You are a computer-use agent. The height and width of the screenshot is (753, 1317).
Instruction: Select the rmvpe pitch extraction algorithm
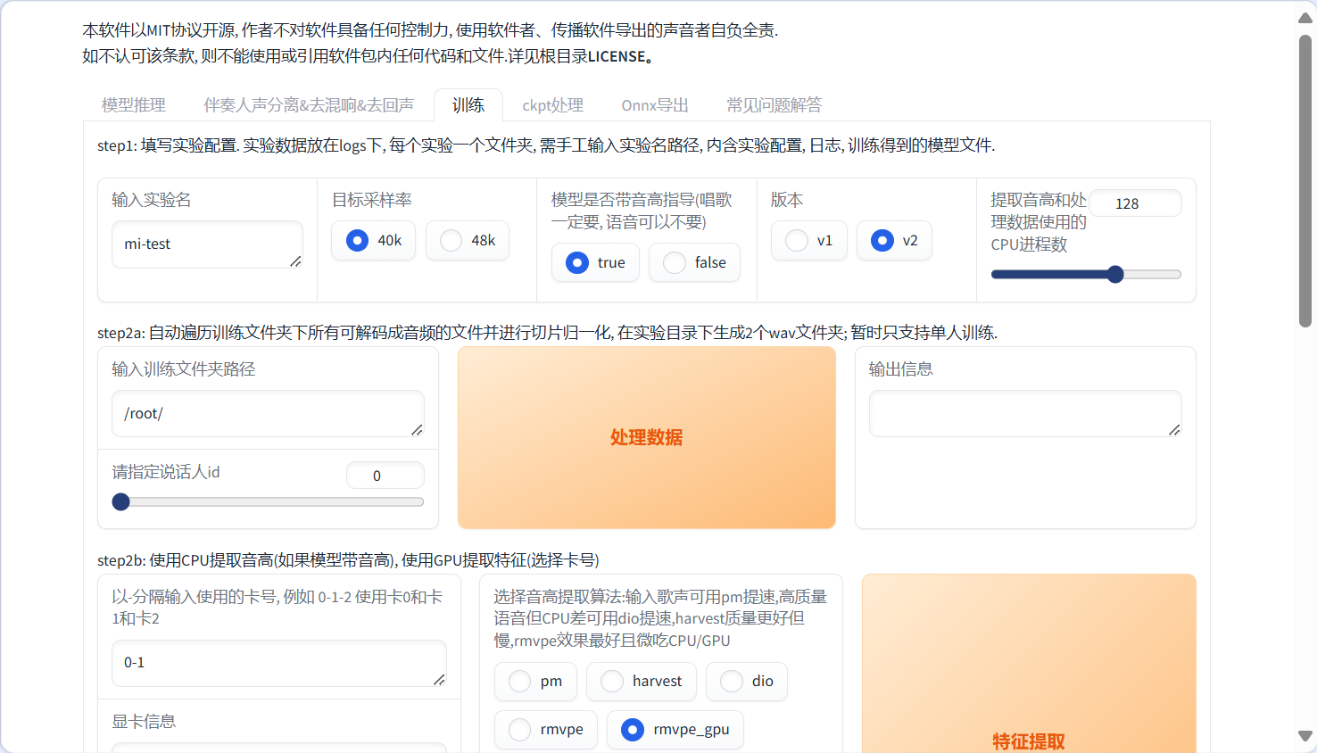pyautogui.click(x=546, y=730)
